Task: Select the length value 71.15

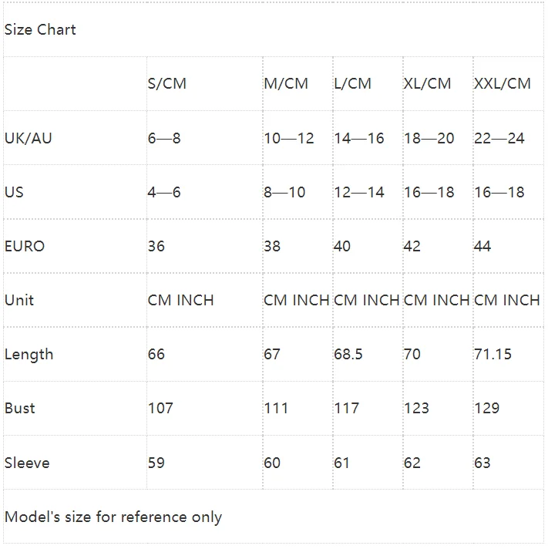Action: click(x=493, y=354)
